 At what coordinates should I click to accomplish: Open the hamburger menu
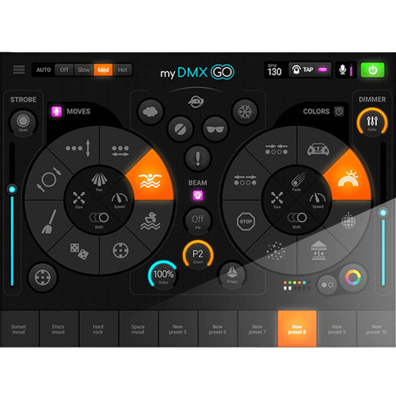click(x=19, y=70)
